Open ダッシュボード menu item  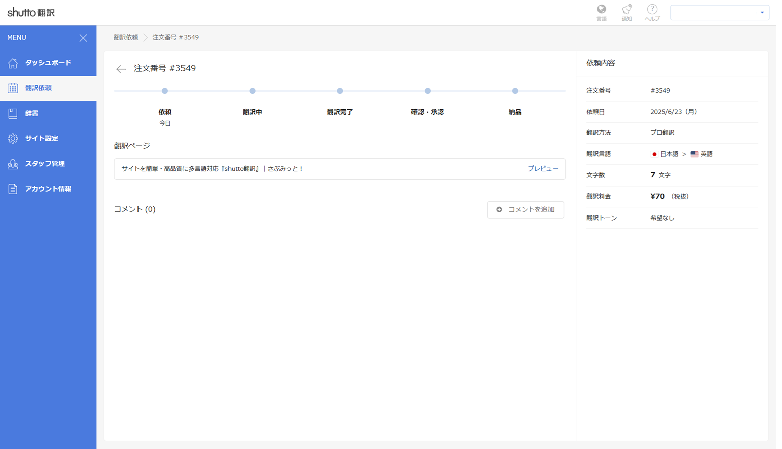tap(48, 63)
